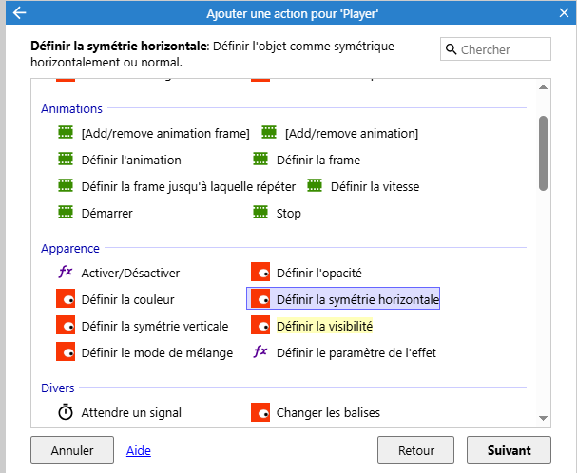
Task: Click the fx icon for Activer/Désactiver
Action: (x=66, y=273)
